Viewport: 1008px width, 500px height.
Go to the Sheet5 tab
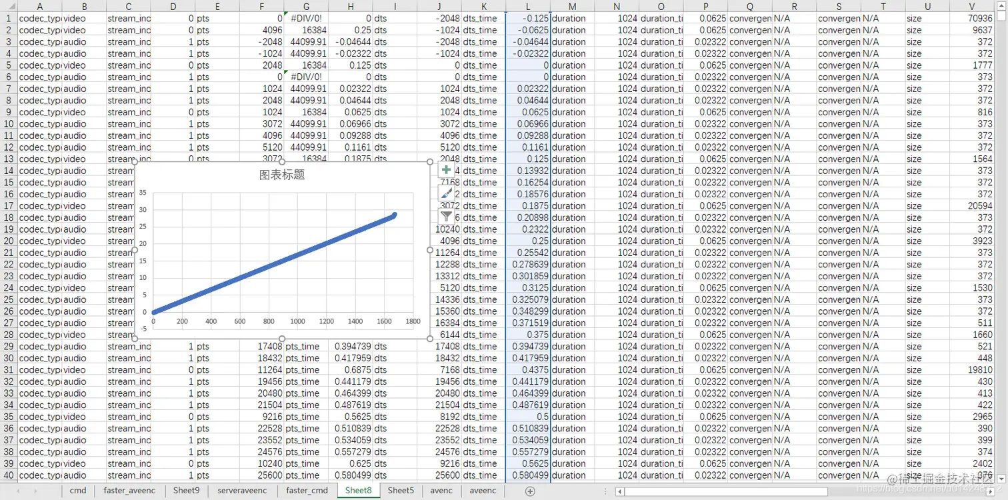point(401,491)
